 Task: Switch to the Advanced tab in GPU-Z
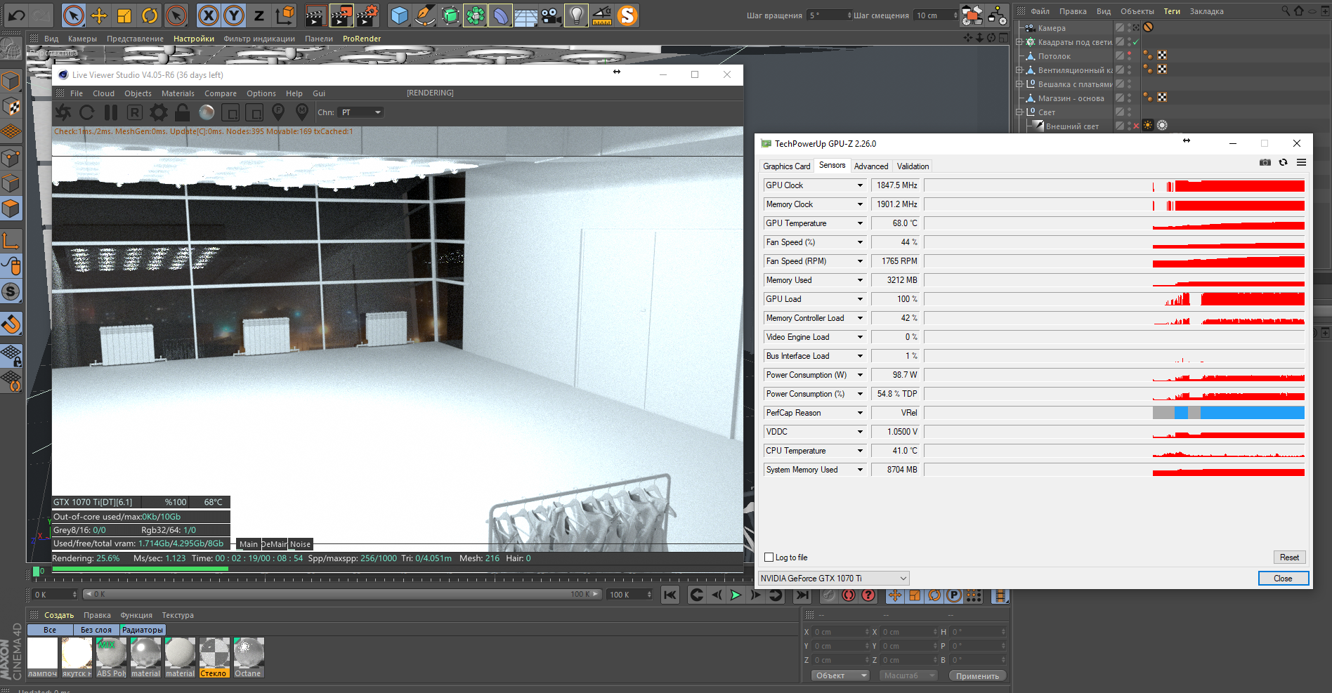click(x=871, y=166)
